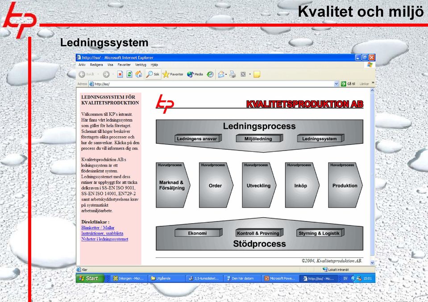This screenshot has height=302, width=428.
Task: Open the Hjälp menu
Action: 154,65
